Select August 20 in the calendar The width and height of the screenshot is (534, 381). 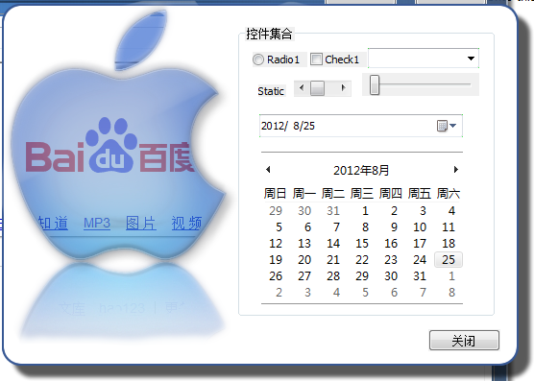coord(304,260)
